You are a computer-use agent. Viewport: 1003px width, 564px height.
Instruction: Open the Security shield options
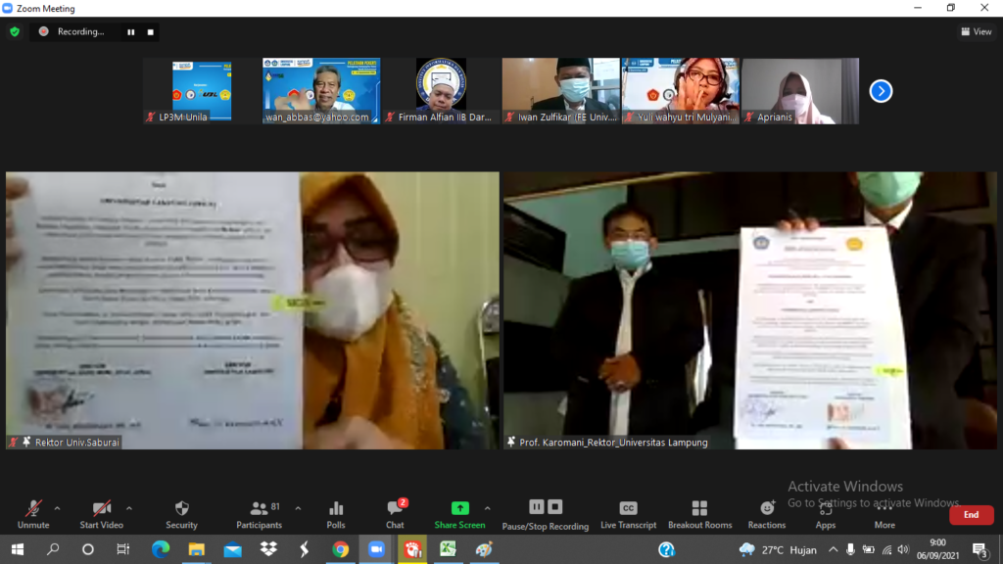[181, 514]
